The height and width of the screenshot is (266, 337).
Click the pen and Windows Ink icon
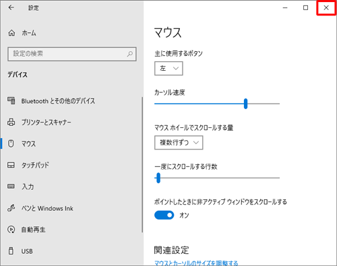pyautogui.click(x=11, y=208)
